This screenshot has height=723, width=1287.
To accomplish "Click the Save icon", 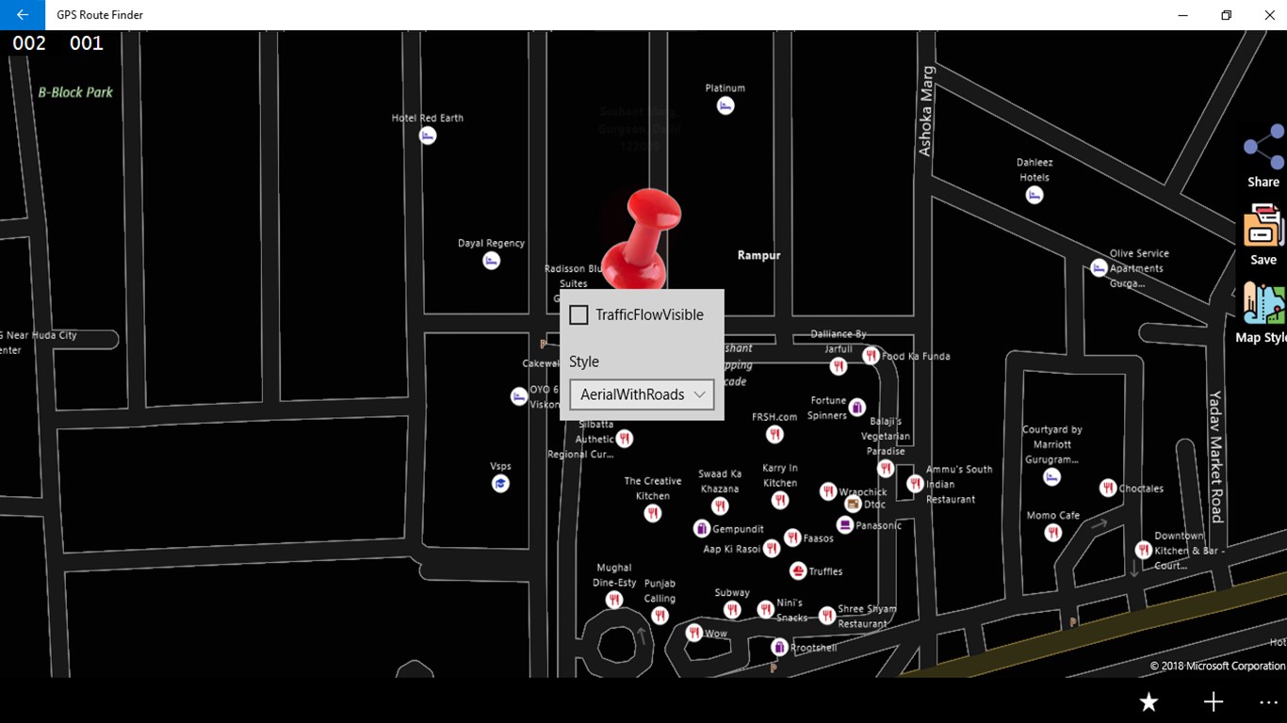I will (1263, 235).
